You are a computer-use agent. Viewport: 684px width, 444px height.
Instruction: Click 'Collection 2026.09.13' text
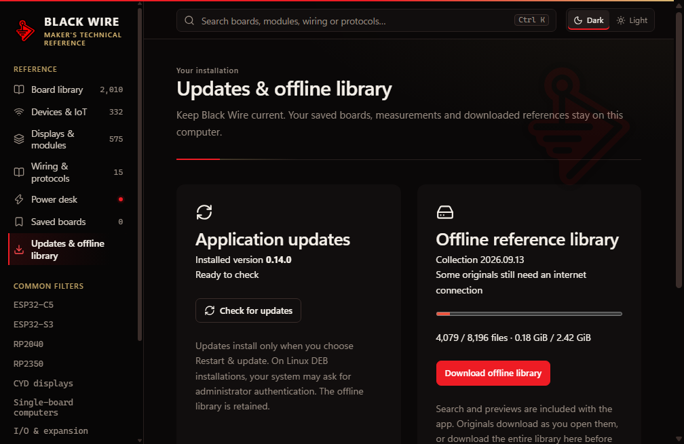pos(480,260)
